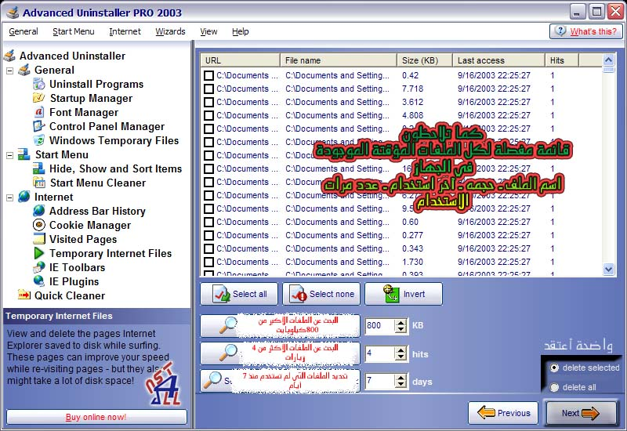Click the Select none button

(321, 294)
